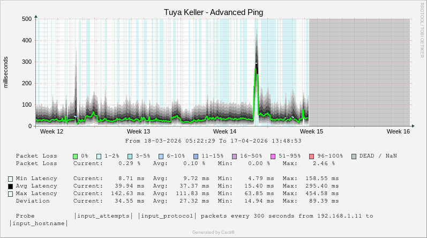Screen dimensions: 427x238
Task: Click the magenta 51-95% packet loss swatch
Action: click(273, 156)
